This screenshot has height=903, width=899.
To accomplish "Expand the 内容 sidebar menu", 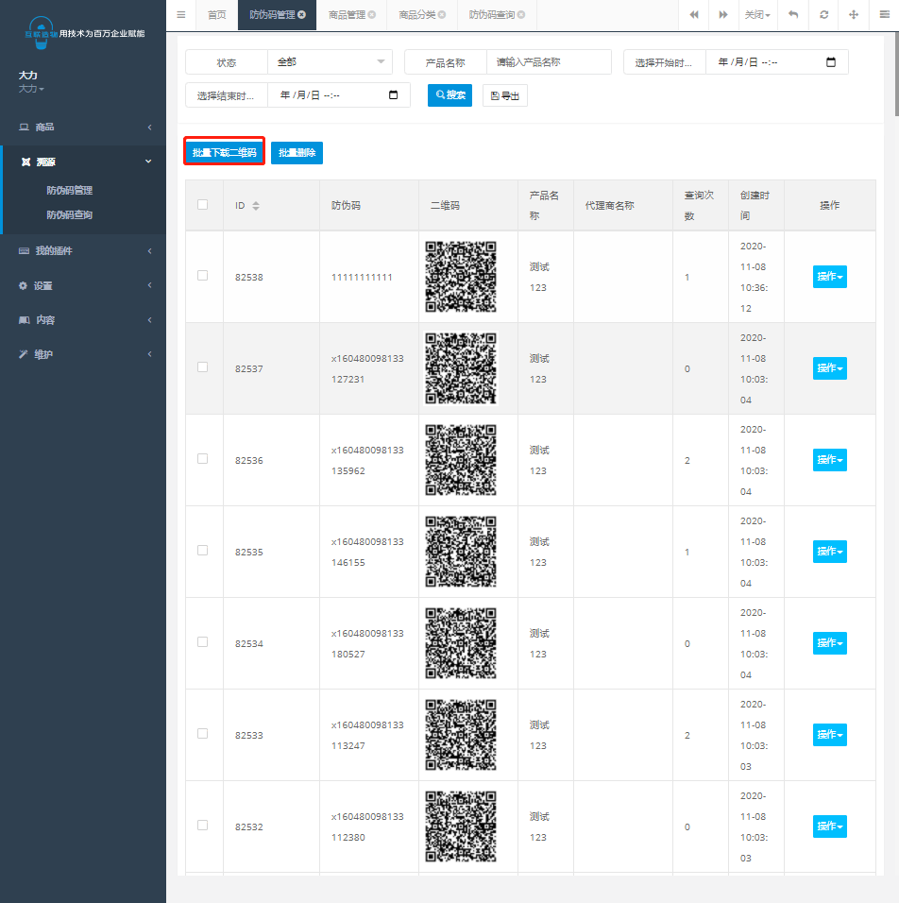I will pos(83,320).
